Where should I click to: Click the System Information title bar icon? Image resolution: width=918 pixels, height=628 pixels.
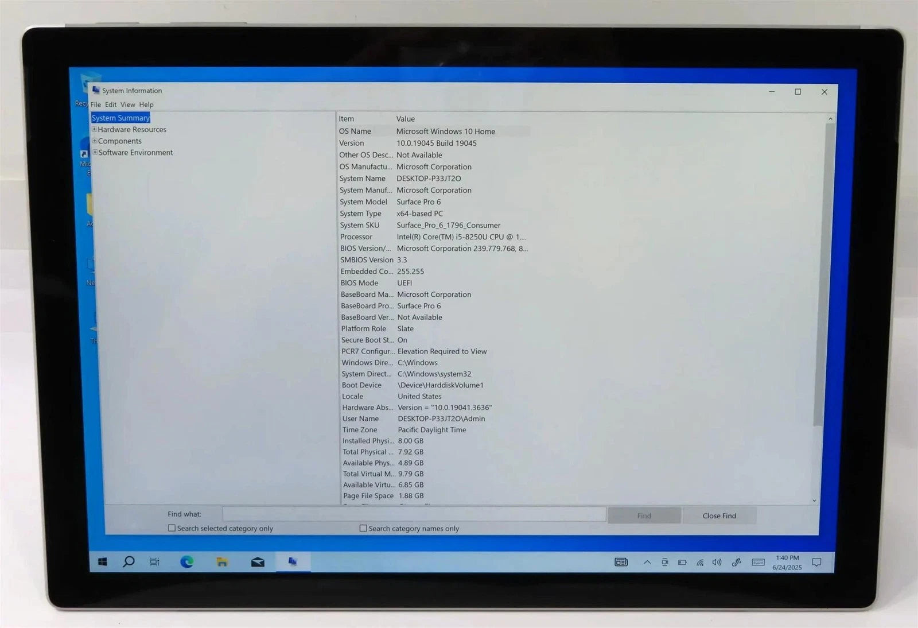coord(96,90)
